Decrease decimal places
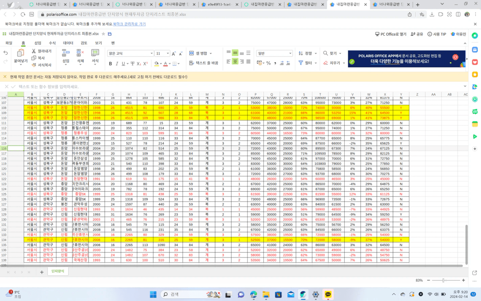 [x=288, y=63]
